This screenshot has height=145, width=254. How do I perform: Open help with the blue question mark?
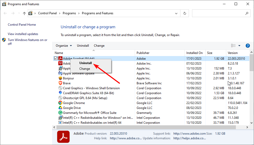point(248,46)
